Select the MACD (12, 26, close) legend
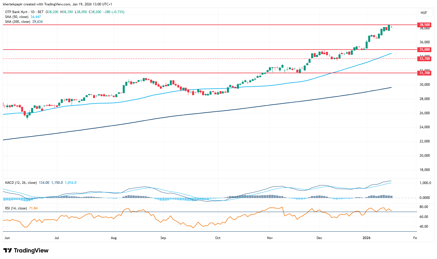Image resolution: width=437 pixels, height=259 pixels. click(x=21, y=183)
